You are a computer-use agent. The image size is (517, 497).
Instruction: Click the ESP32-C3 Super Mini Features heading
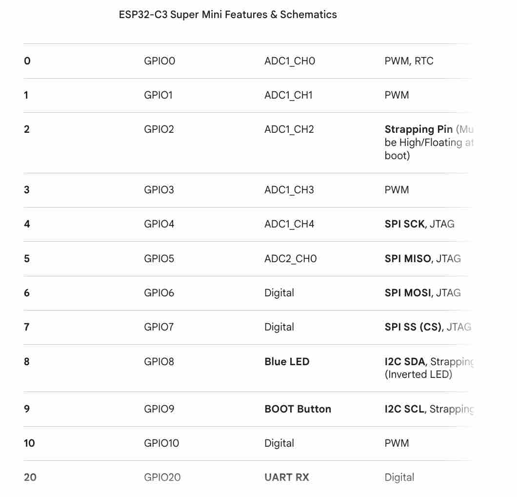(228, 15)
